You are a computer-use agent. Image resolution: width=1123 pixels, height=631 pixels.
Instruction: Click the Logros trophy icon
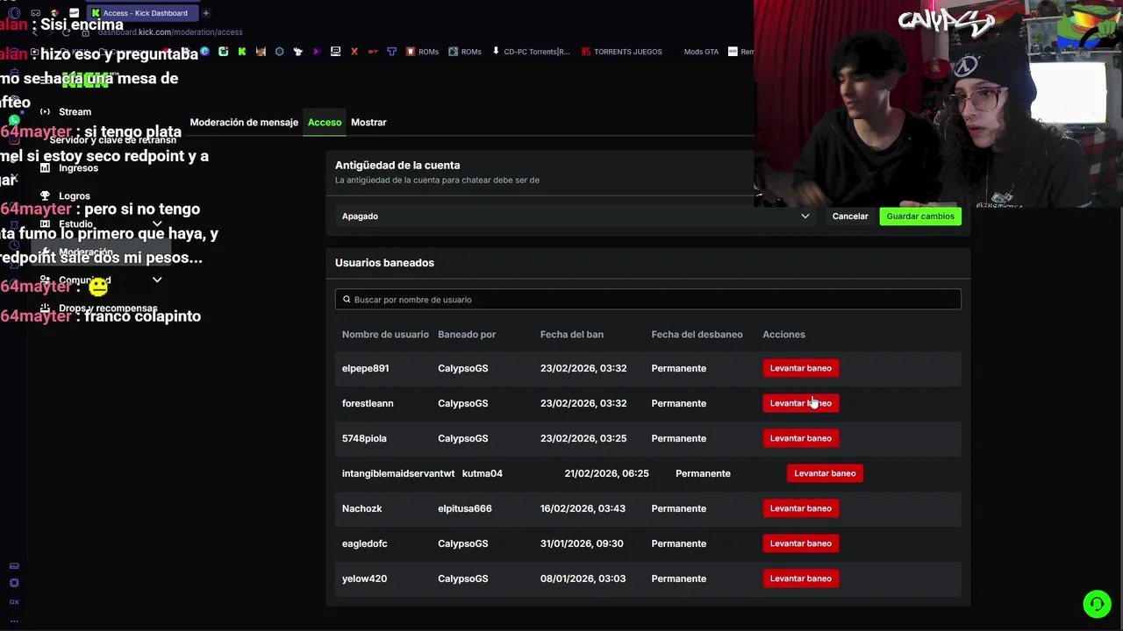coord(45,196)
